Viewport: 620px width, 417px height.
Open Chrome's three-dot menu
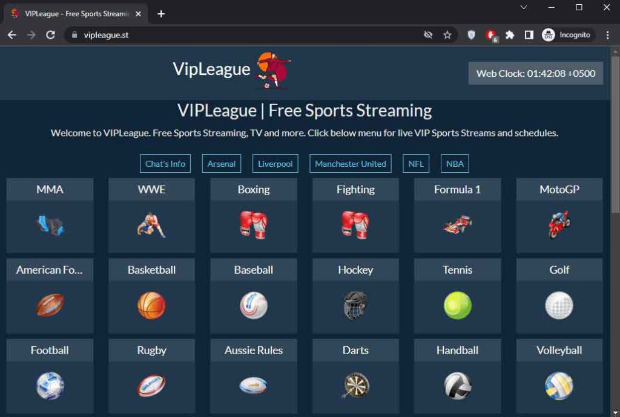point(608,35)
